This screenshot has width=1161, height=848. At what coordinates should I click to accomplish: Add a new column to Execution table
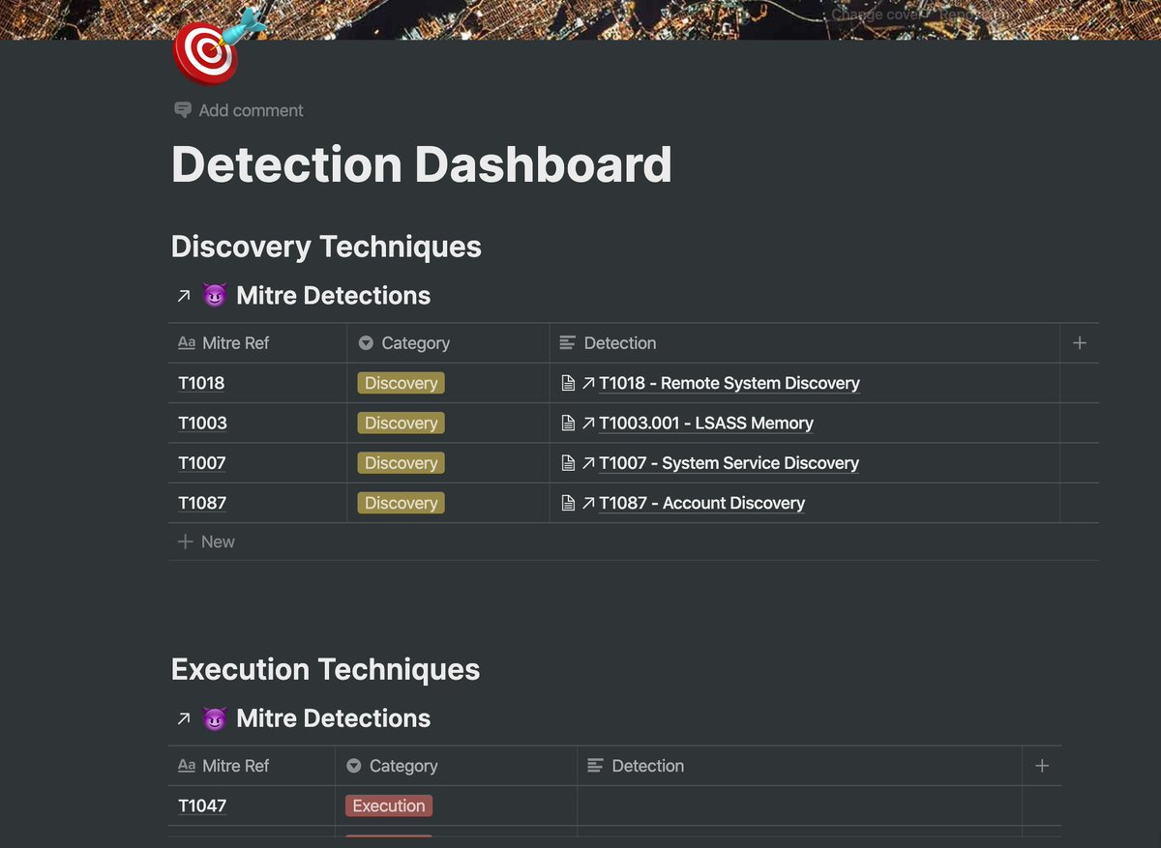tap(1042, 765)
